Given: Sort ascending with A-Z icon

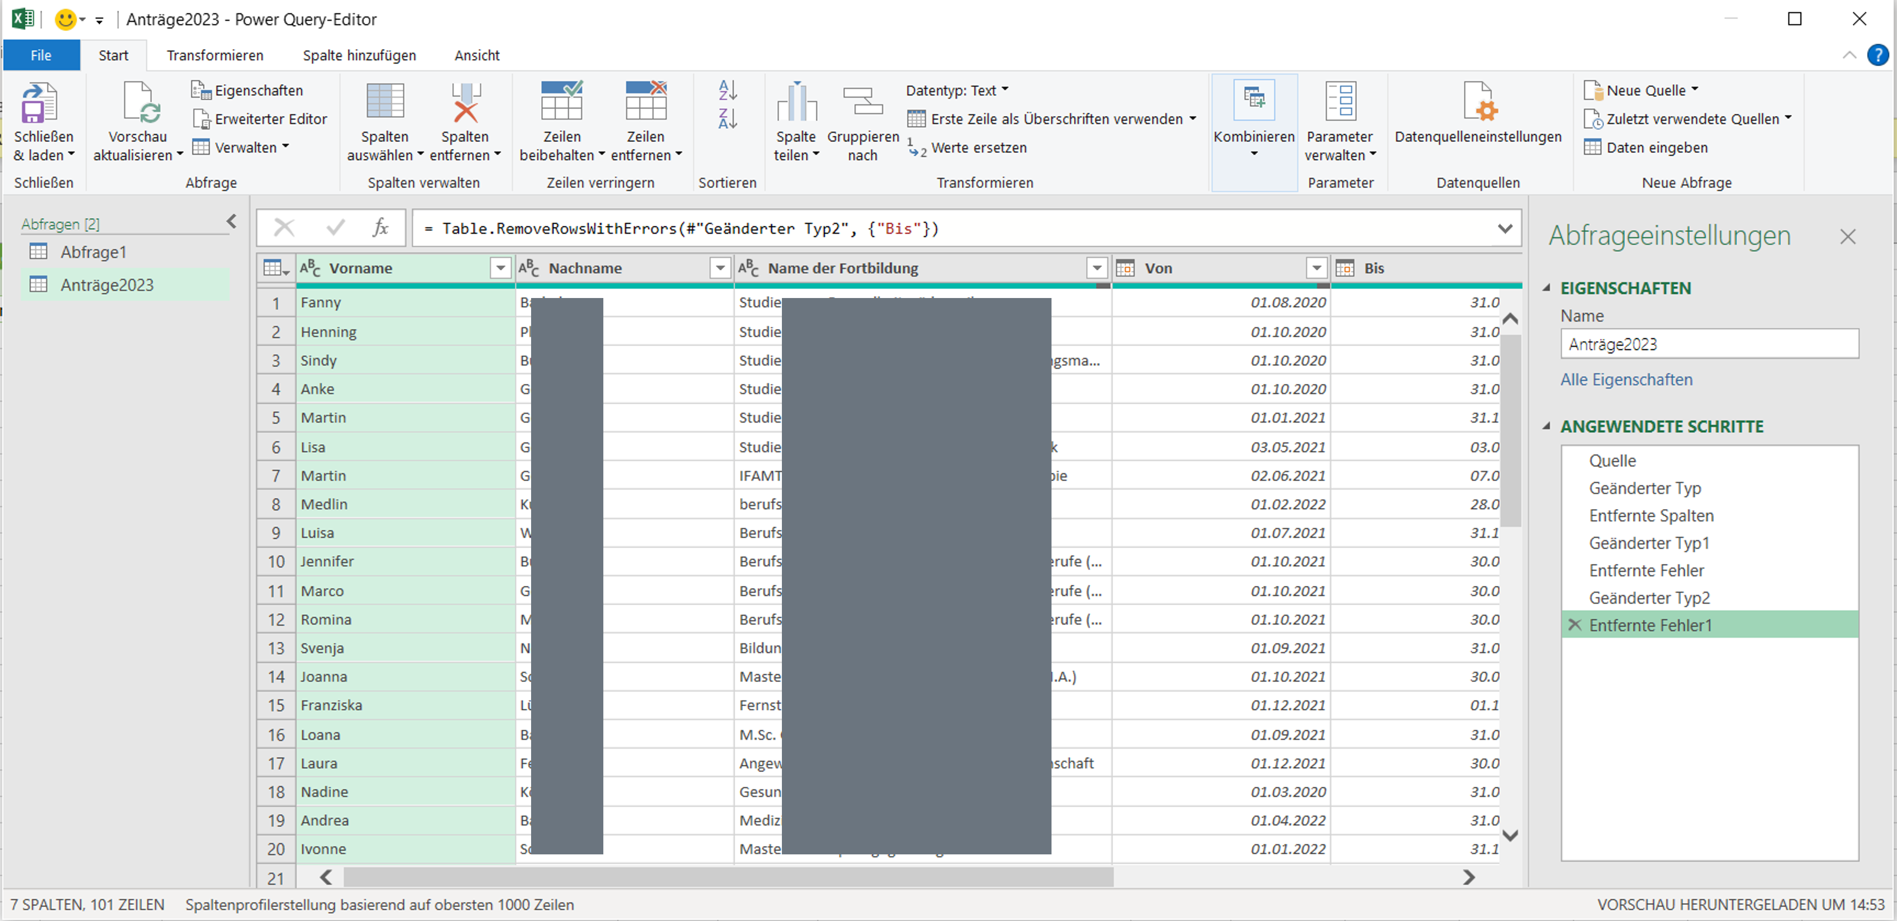Looking at the screenshot, I should (x=727, y=91).
